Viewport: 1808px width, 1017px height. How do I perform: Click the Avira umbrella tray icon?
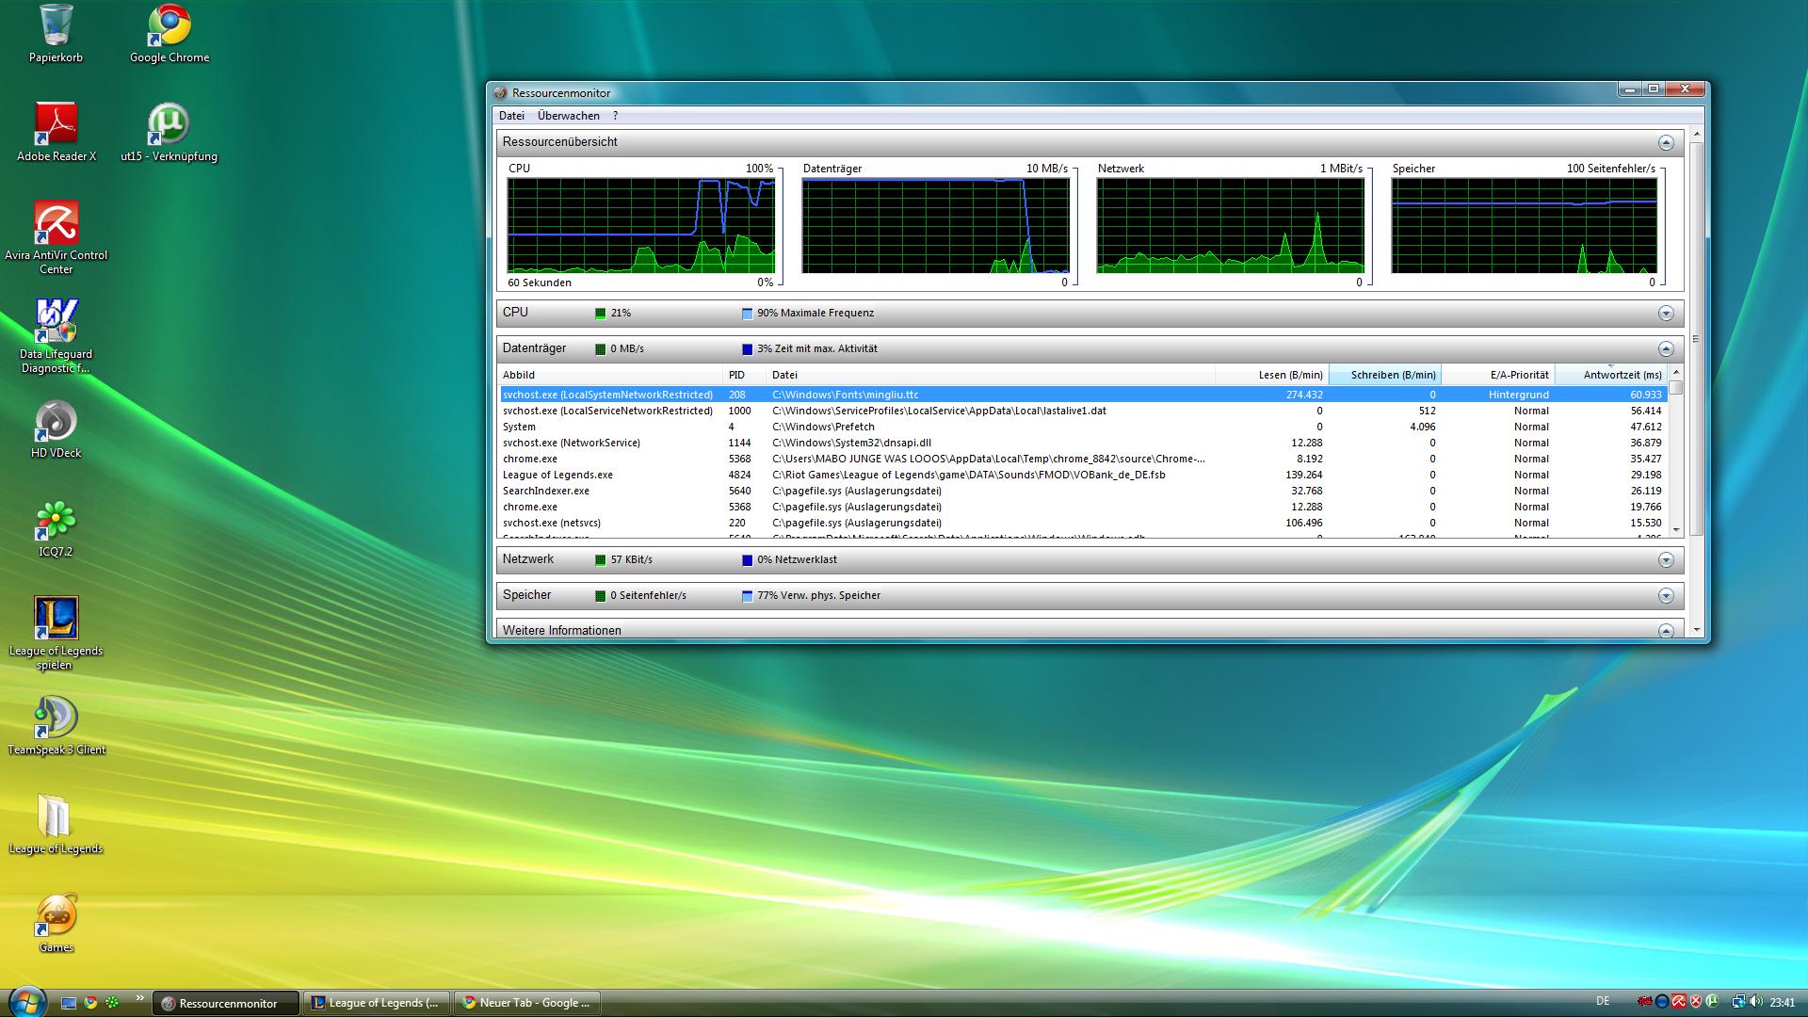(1678, 1002)
